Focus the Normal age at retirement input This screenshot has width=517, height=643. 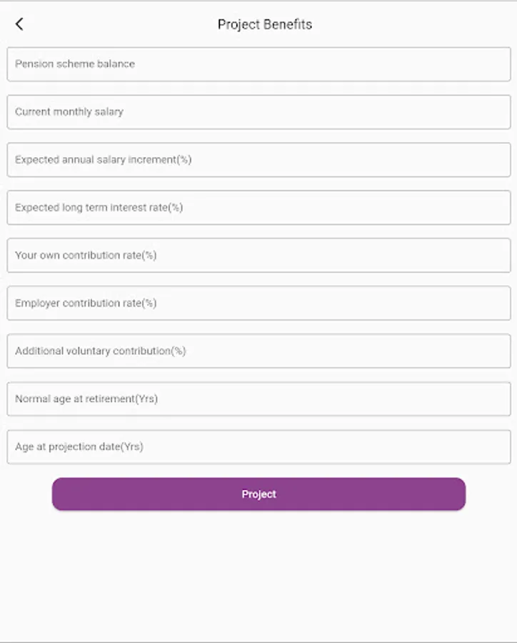pyautogui.click(x=258, y=399)
